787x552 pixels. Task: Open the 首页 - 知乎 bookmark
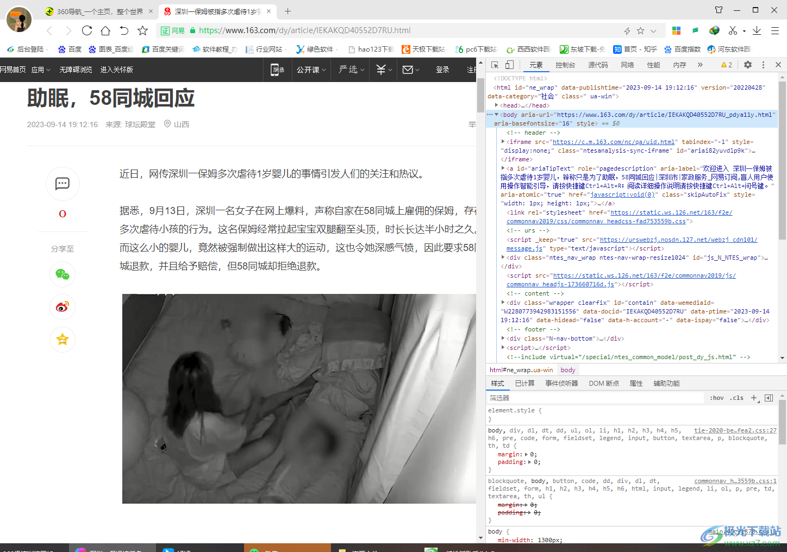coord(635,49)
